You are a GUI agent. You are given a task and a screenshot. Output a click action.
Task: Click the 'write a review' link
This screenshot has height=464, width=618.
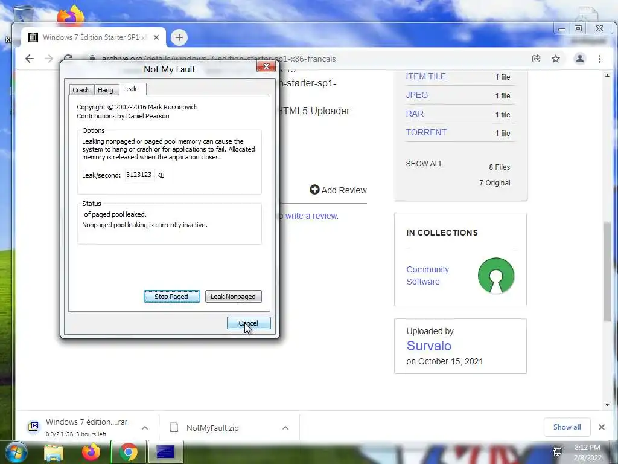coord(311,216)
